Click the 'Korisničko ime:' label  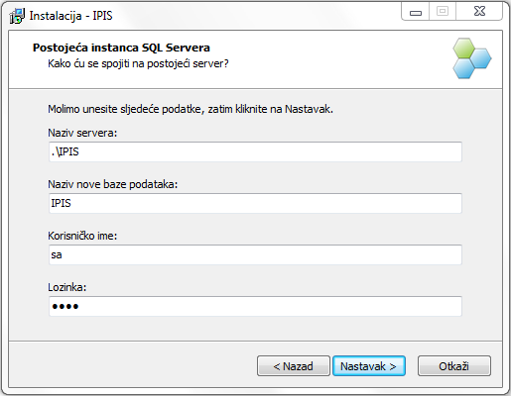coord(82,236)
